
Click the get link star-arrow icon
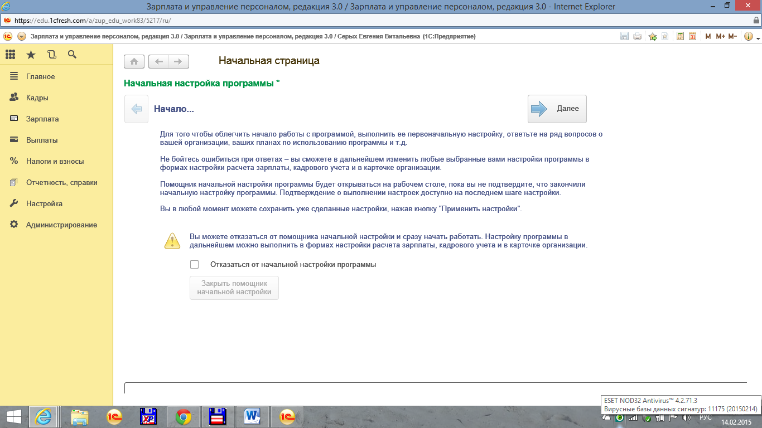(653, 37)
